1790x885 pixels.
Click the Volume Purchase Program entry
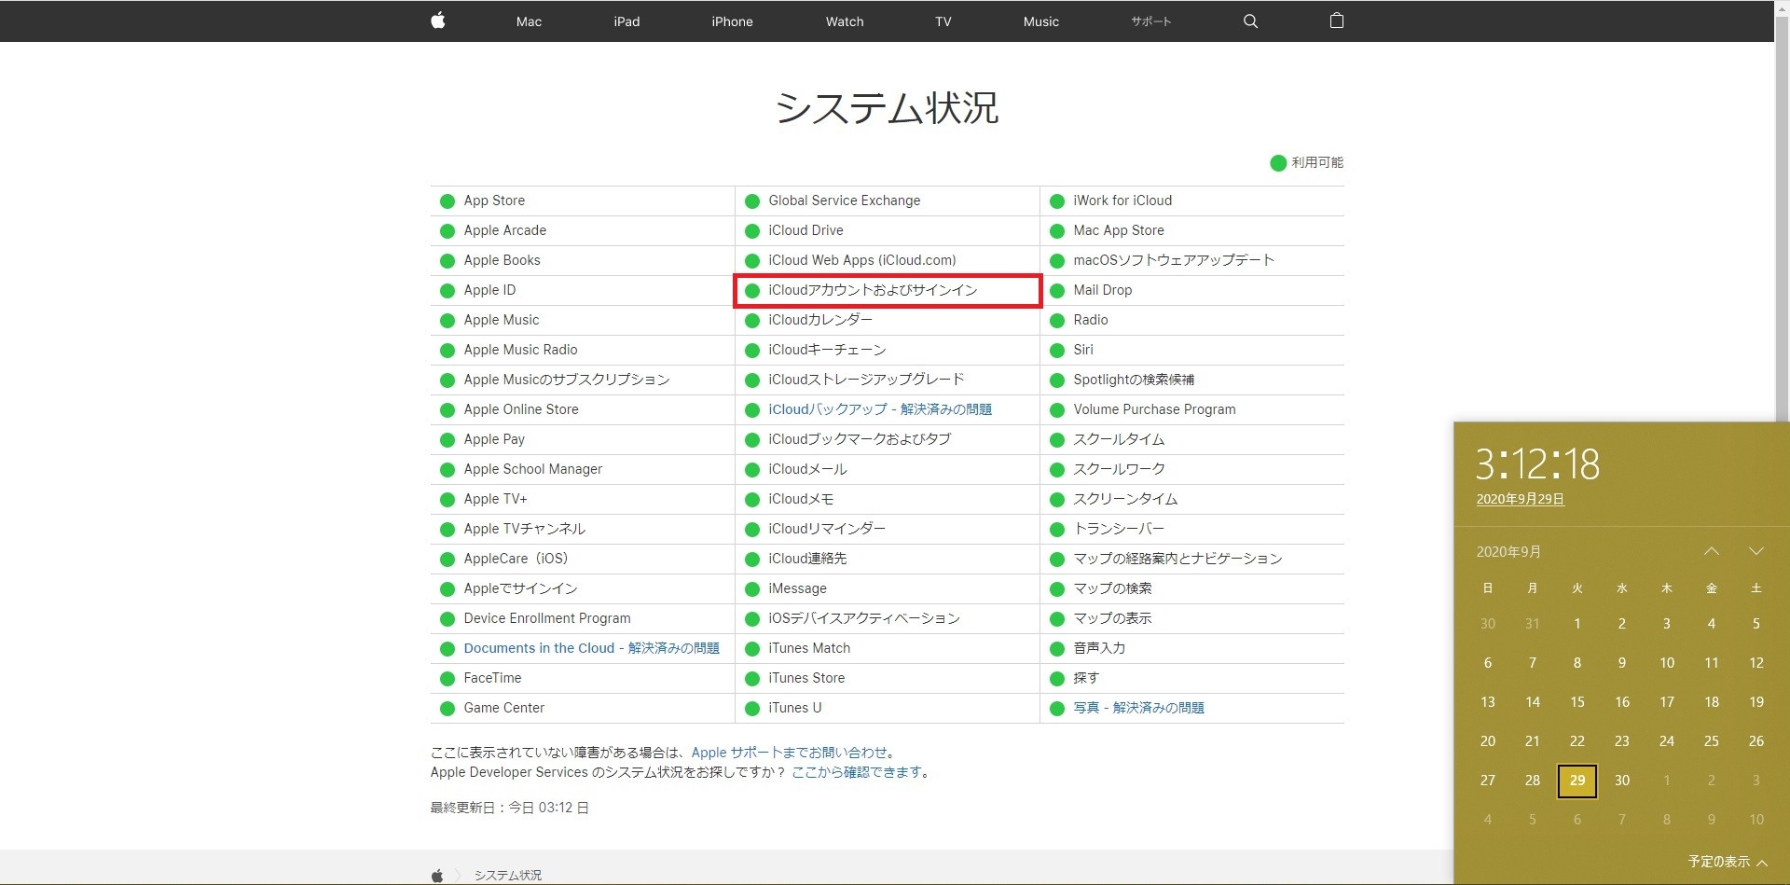click(1154, 409)
